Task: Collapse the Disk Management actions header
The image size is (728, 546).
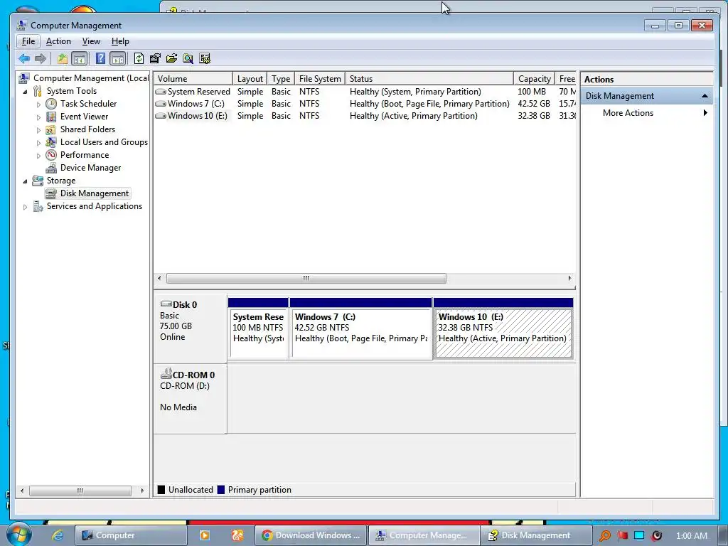Action: [x=647, y=96]
